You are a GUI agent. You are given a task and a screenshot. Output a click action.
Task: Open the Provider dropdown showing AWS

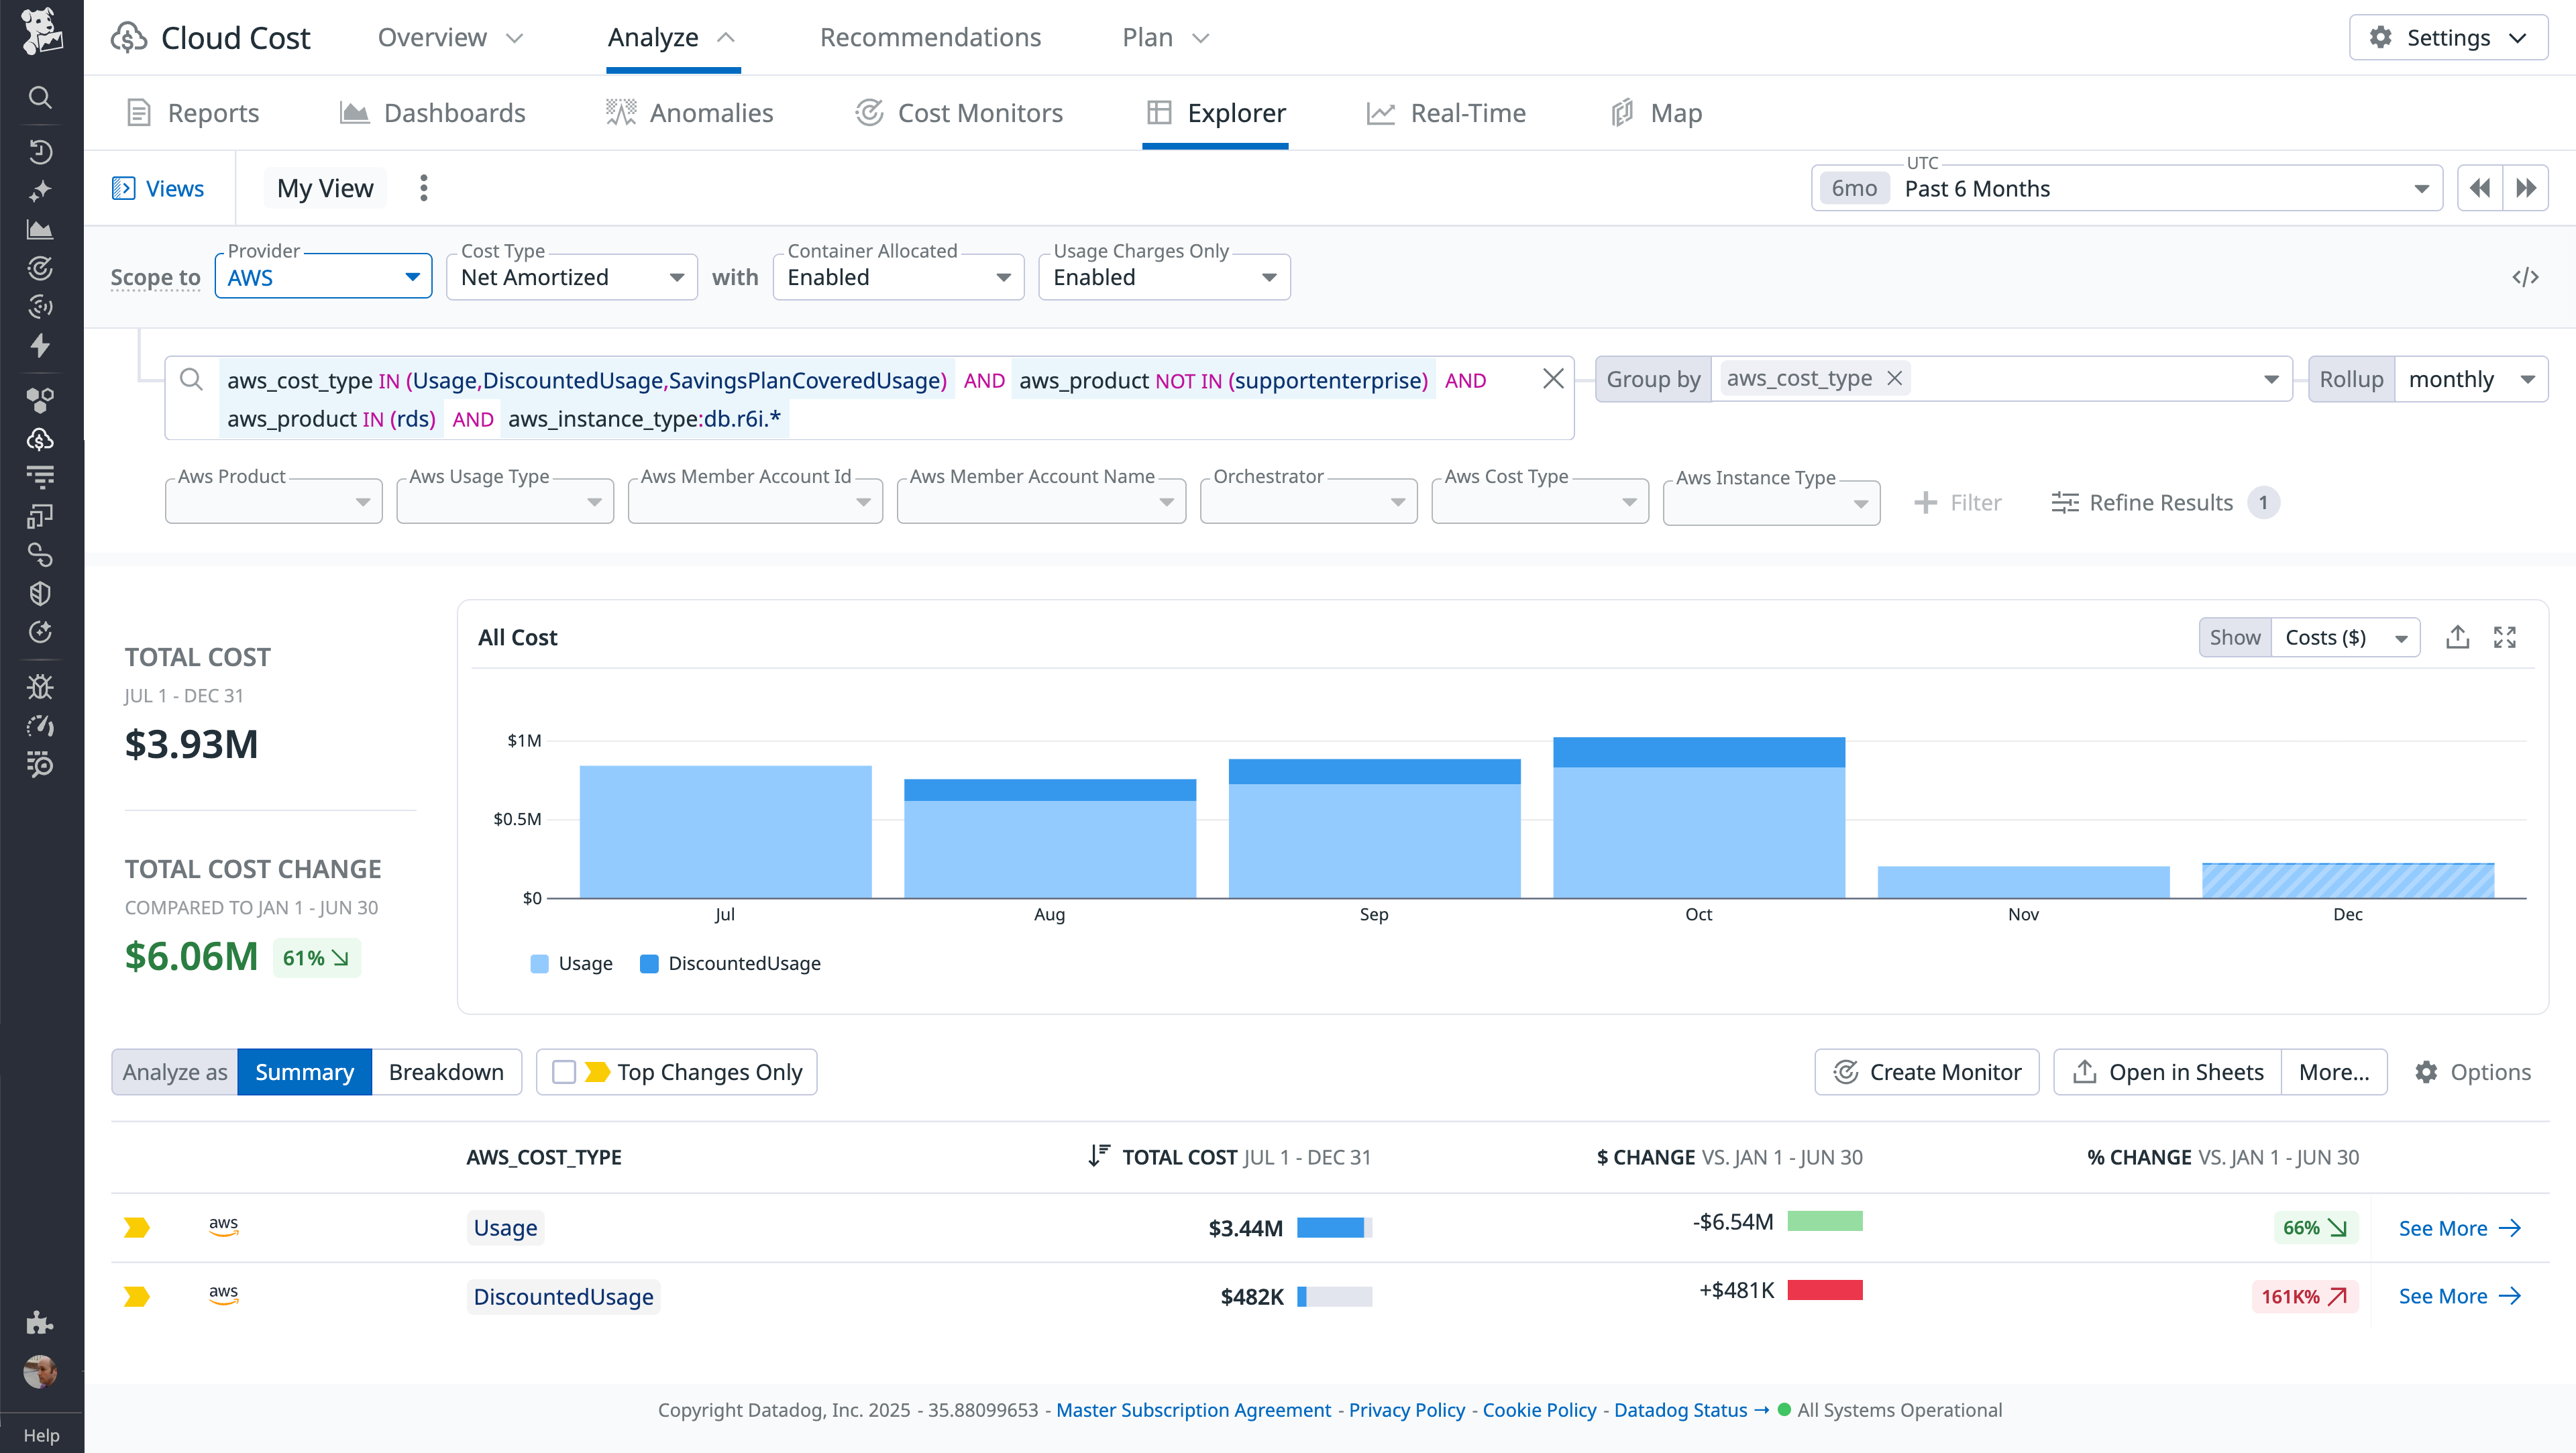322,277
